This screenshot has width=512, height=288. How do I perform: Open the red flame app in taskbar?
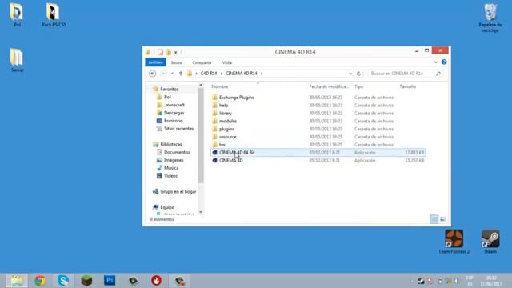click(x=157, y=281)
